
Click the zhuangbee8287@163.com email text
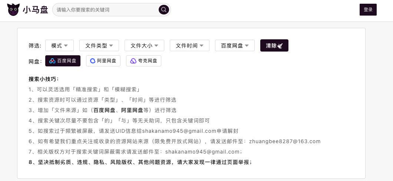click(285, 141)
